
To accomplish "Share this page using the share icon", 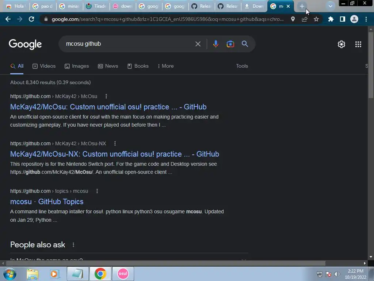I will click(305, 19).
